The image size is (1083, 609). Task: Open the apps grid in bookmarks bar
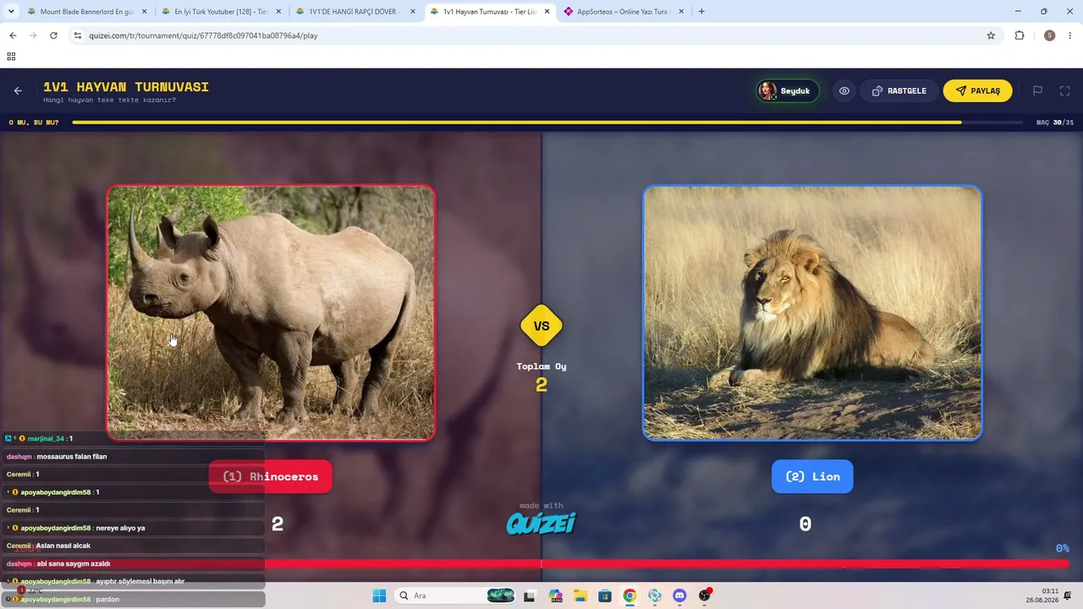(11, 57)
